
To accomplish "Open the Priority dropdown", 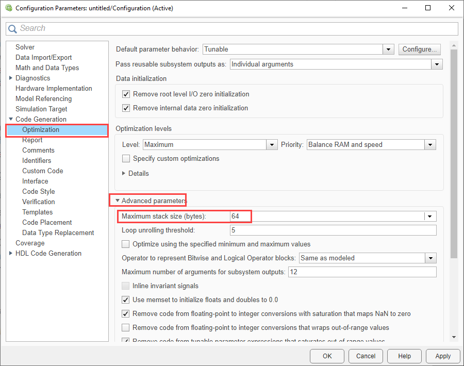I will [430, 145].
